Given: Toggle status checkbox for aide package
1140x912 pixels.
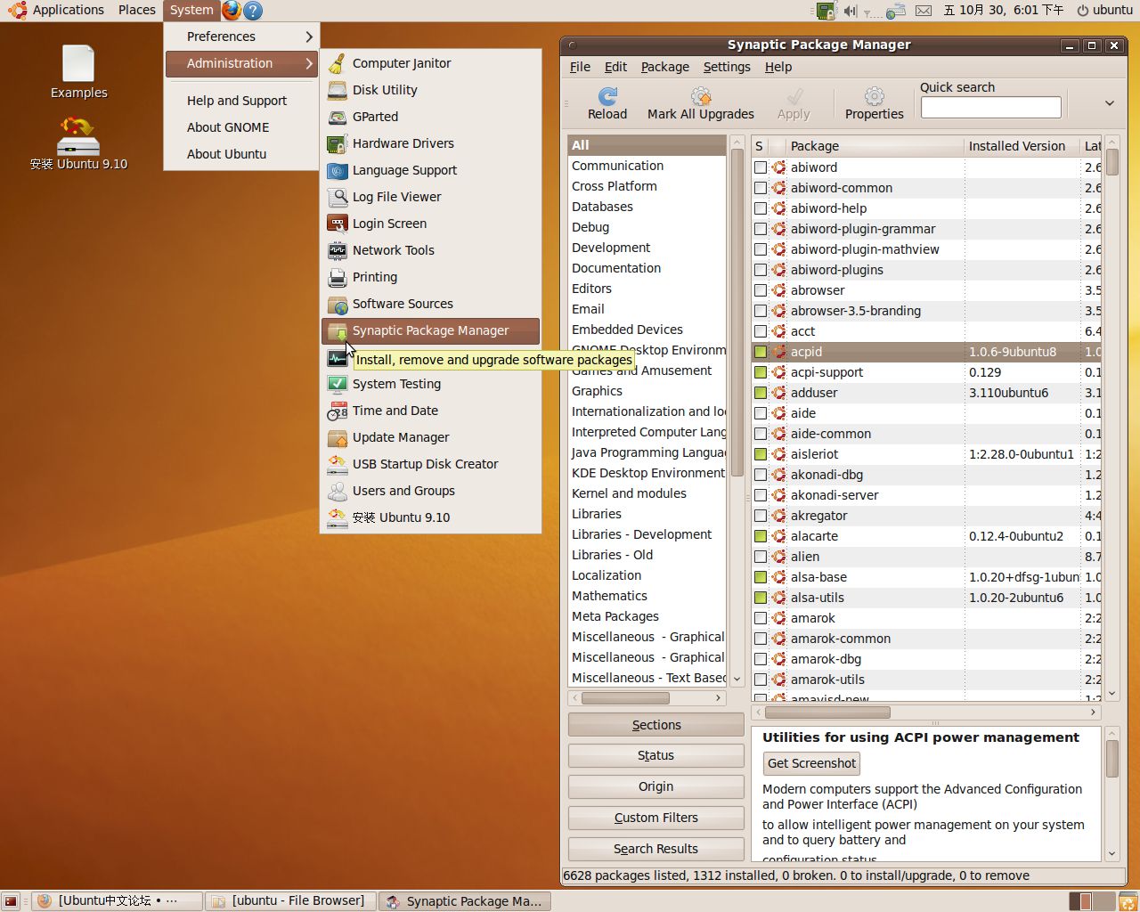Looking at the screenshot, I should 760,413.
